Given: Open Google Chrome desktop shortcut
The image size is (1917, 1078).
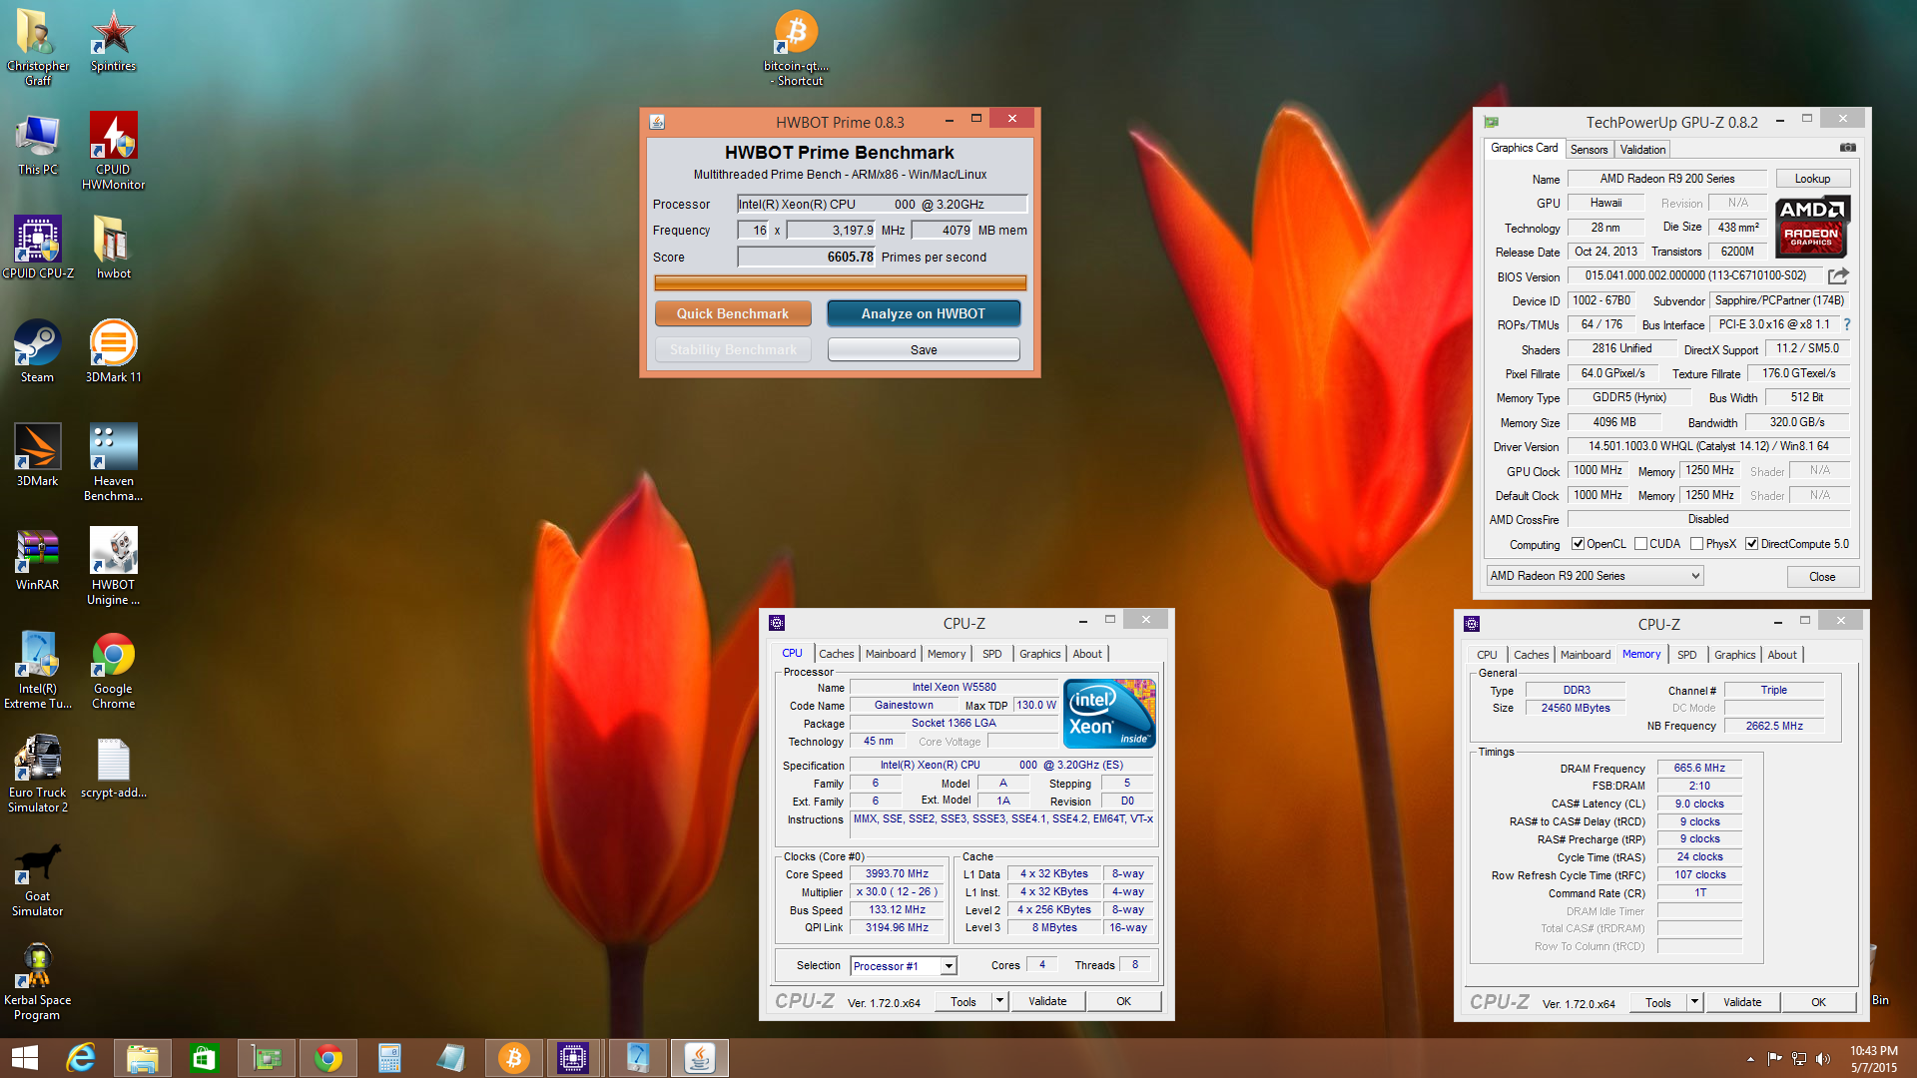Looking at the screenshot, I should [x=113, y=669].
